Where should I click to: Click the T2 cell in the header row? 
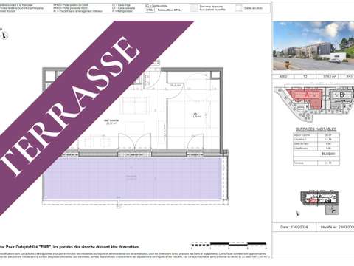point(305,77)
